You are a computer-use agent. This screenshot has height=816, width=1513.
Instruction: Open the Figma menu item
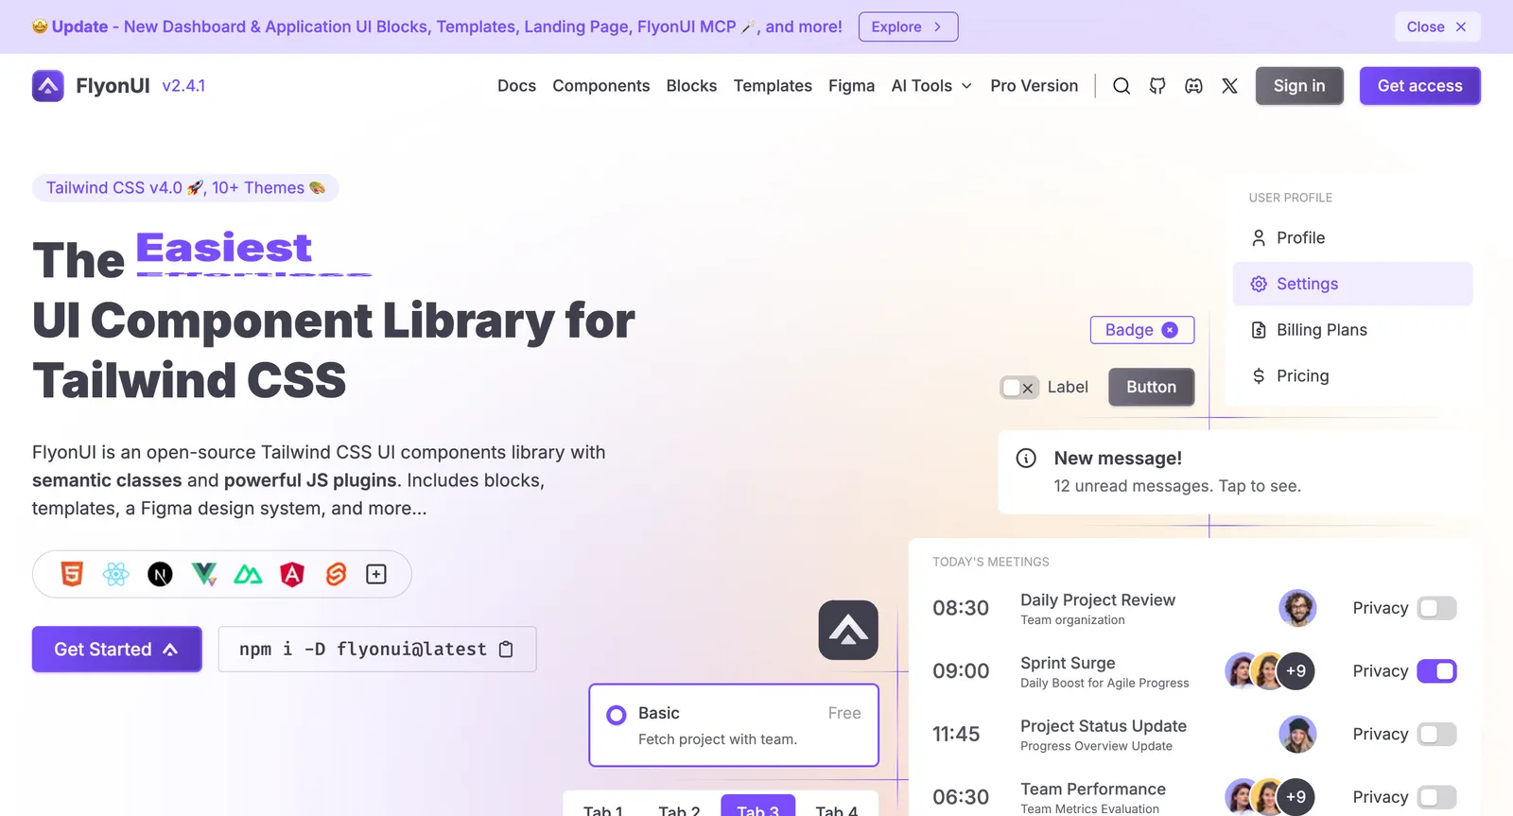(851, 86)
